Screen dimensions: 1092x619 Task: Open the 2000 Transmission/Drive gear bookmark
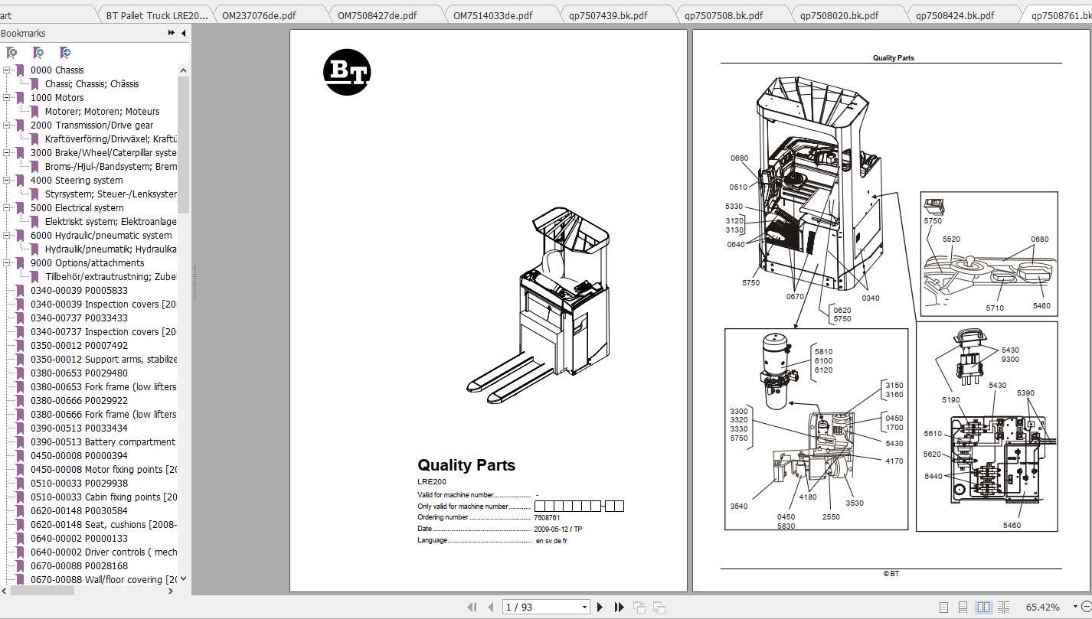(x=92, y=125)
